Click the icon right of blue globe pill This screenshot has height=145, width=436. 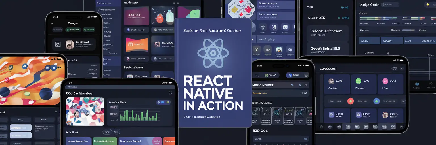(306, 75)
